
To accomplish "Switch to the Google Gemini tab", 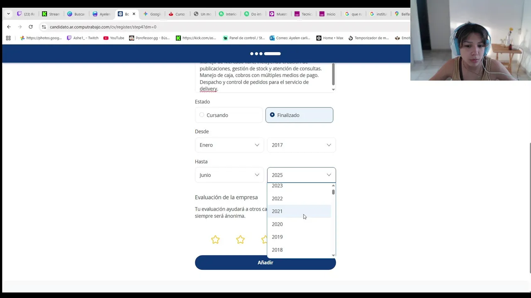I will [x=152, y=14].
